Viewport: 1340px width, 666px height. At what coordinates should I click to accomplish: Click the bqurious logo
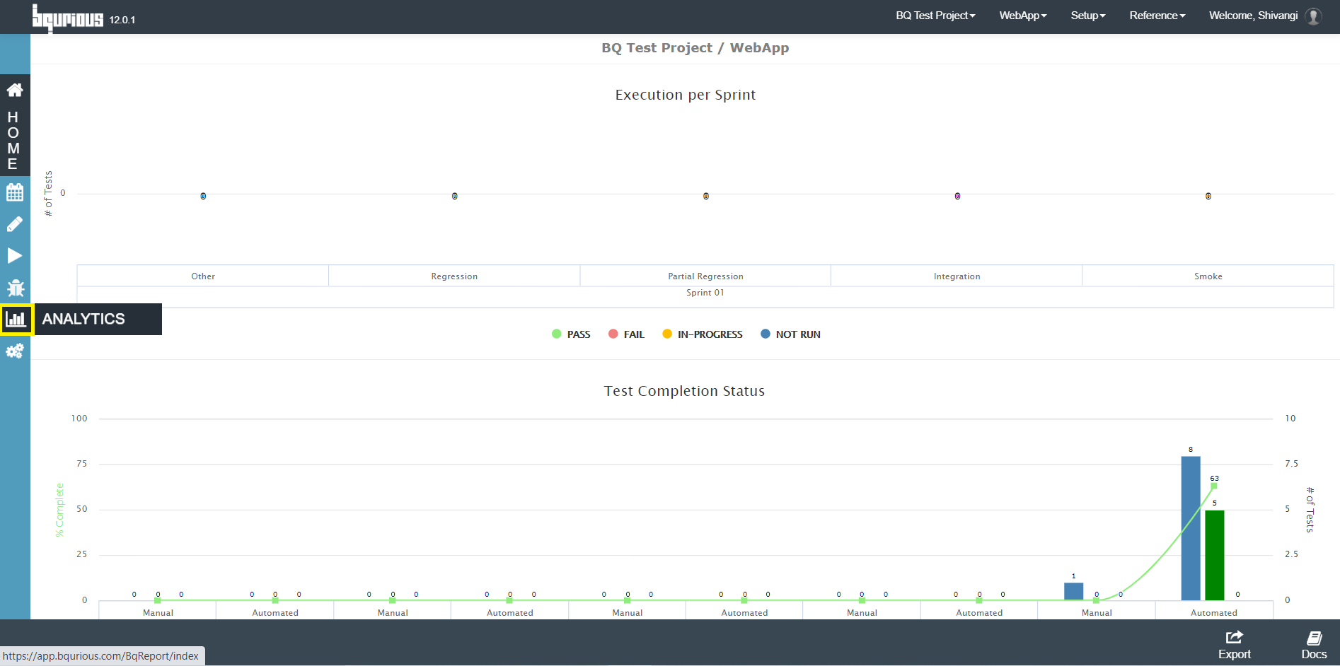pyautogui.click(x=68, y=18)
